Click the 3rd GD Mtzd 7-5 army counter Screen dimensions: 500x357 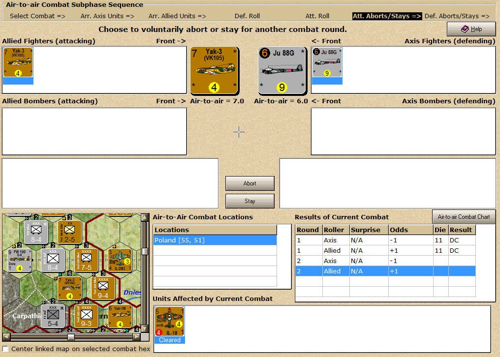coord(86,261)
